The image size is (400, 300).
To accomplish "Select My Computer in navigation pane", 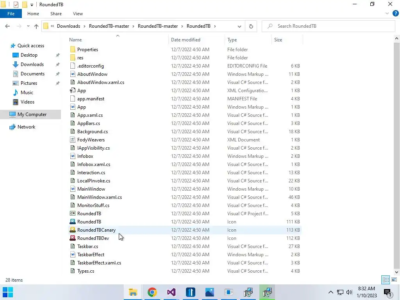I will [32, 114].
